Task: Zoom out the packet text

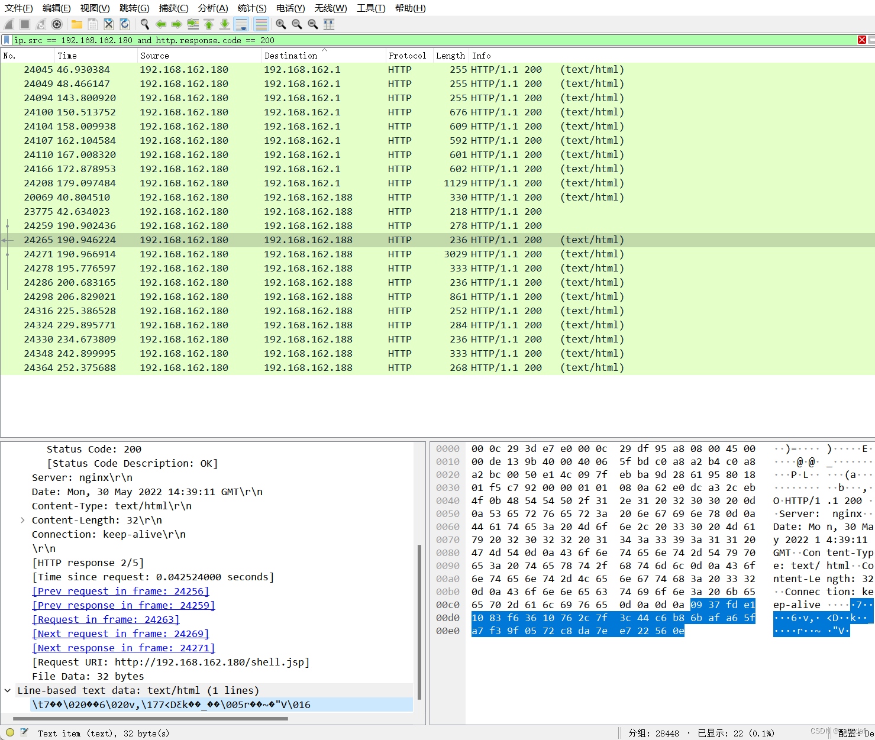Action: click(x=297, y=24)
